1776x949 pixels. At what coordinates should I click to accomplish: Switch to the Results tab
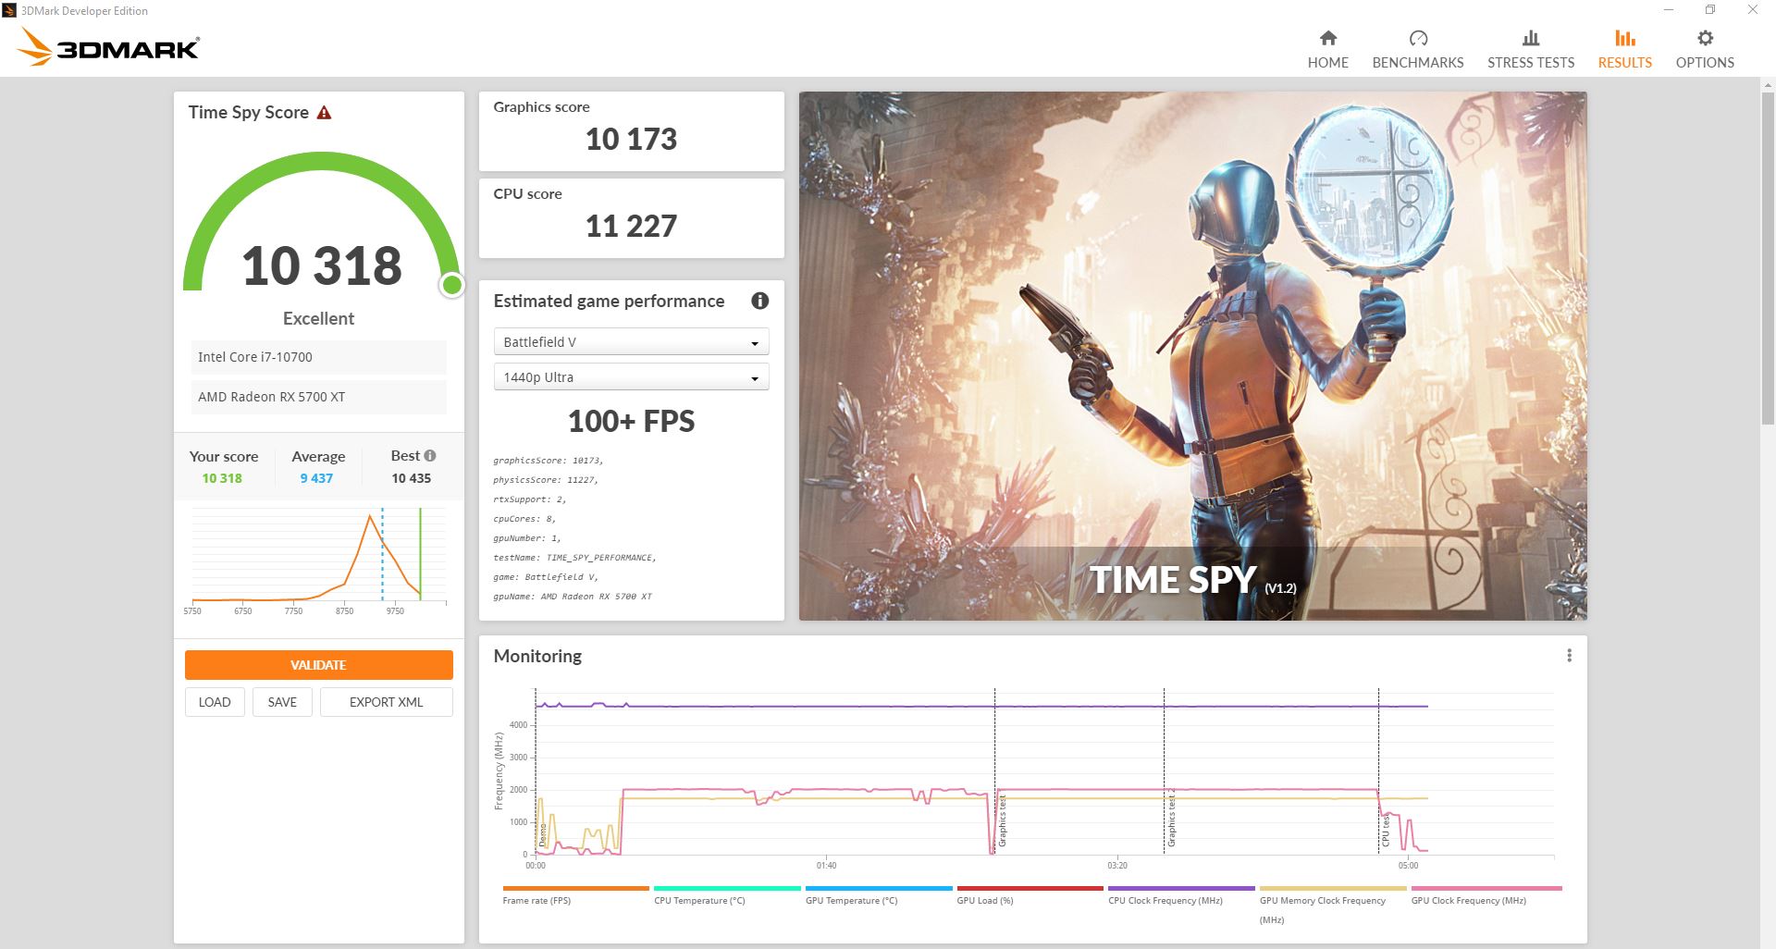point(1624,49)
